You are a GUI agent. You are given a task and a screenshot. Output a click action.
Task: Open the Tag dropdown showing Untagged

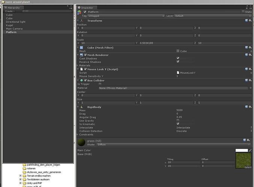coord(126,16)
